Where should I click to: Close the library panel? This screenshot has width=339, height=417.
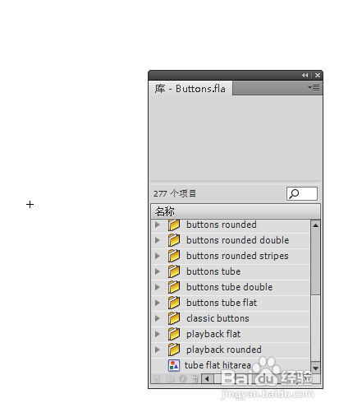(x=318, y=75)
